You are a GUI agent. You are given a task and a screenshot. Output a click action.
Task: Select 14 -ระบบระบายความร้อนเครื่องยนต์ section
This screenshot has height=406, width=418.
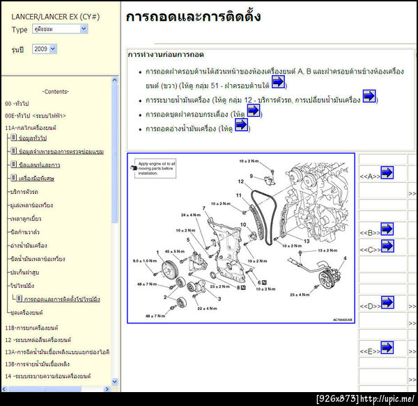point(48,376)
